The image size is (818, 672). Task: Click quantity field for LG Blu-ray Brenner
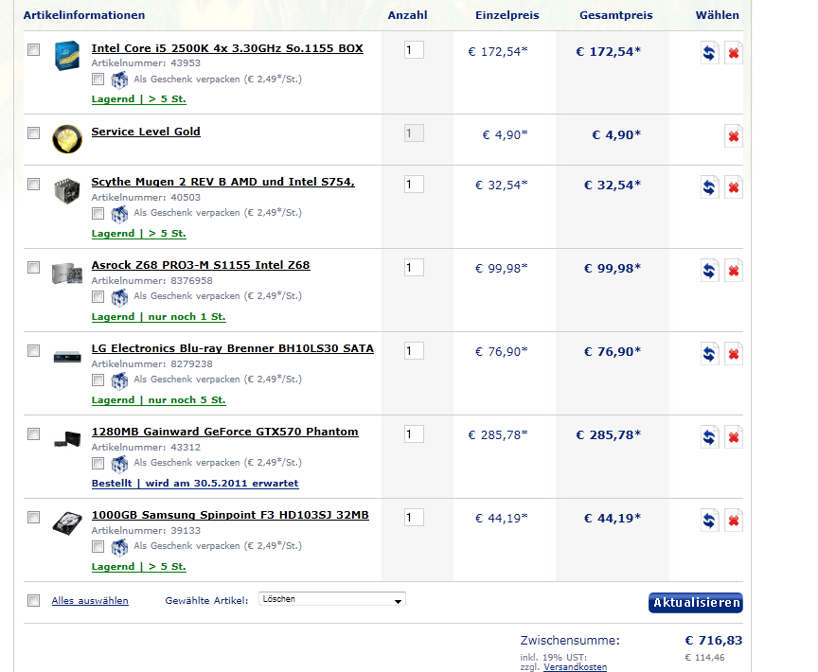pyautogui.click(x=414, y=351)
